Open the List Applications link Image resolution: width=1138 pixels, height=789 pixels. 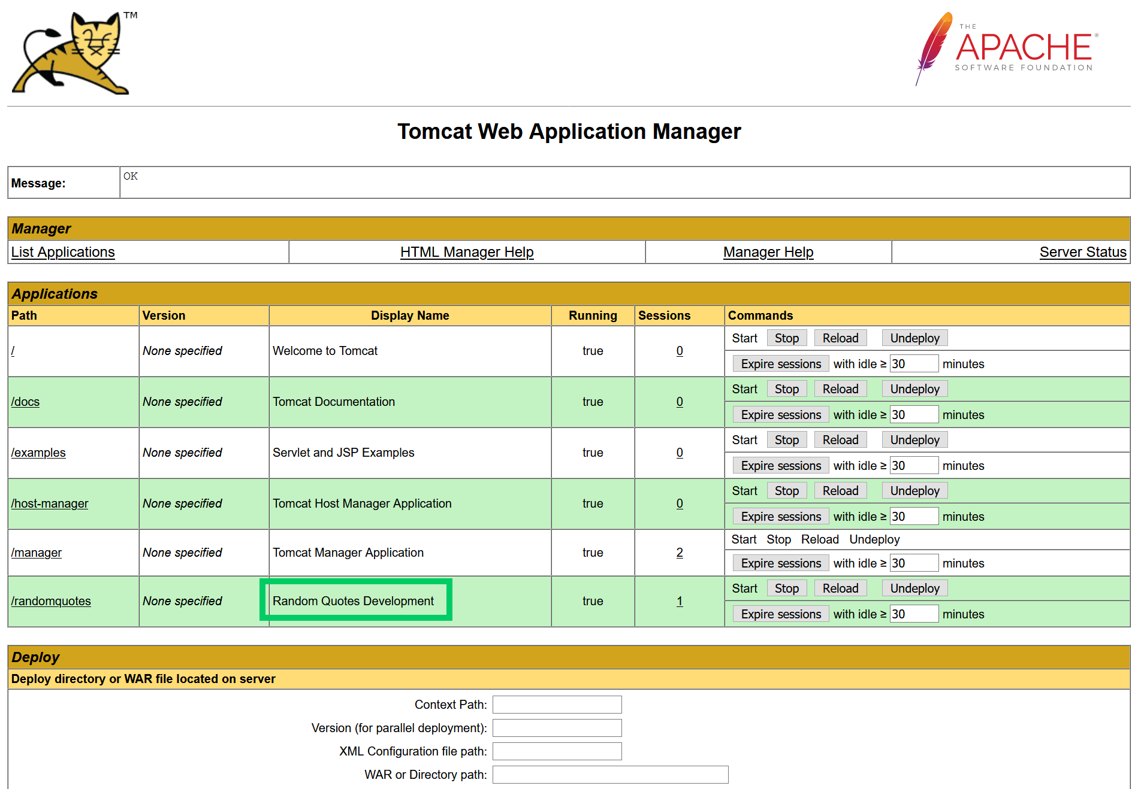click(62, 251)
